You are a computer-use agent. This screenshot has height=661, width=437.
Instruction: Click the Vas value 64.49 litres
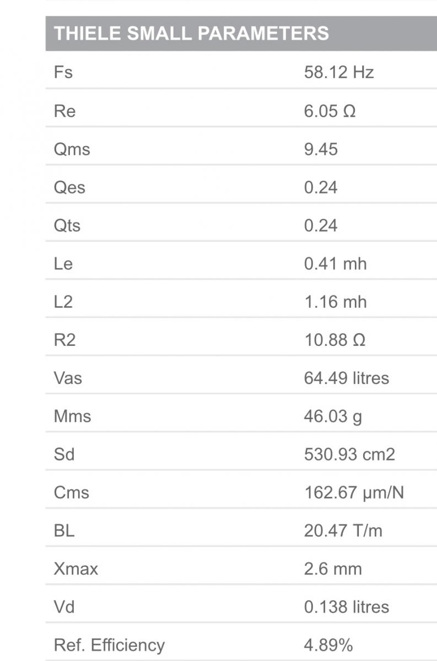346,378
